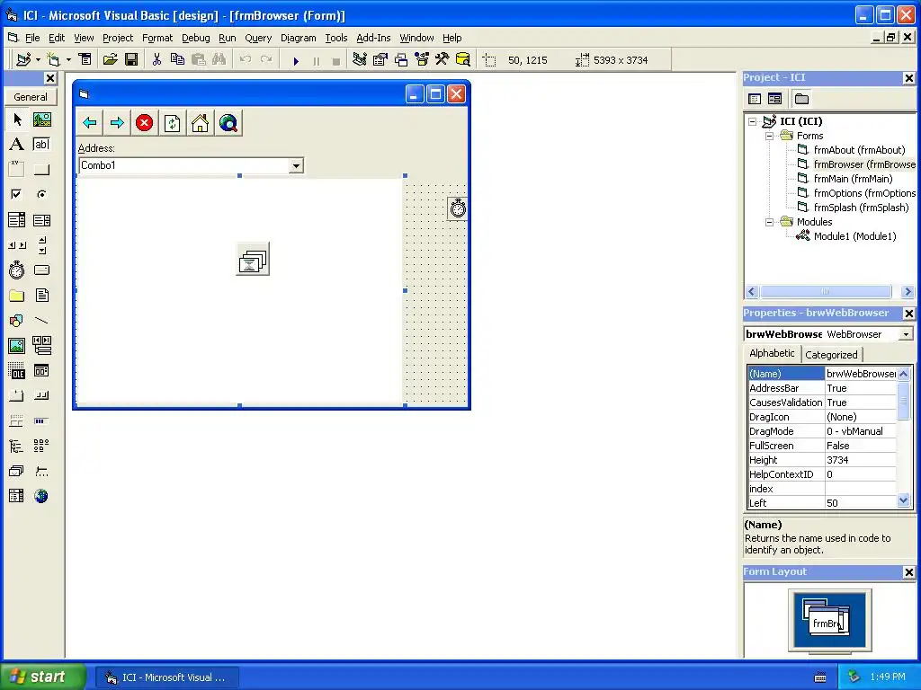Collapse the ICI project tree node
Viewport: 921px width, 690px height.
pos(753,121)
